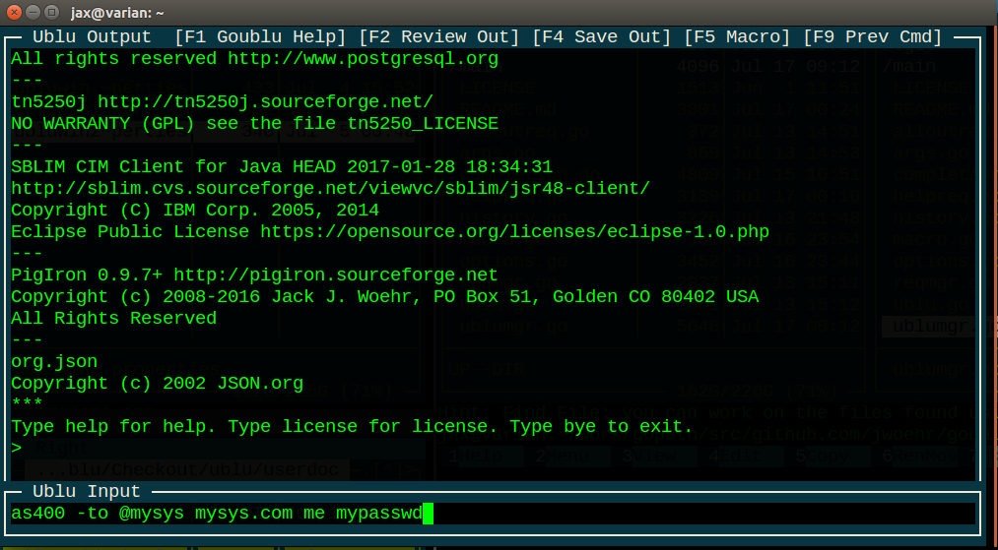Click the green cursor block in input
This screenshot has height=550, width=998.
pos(428,514)
